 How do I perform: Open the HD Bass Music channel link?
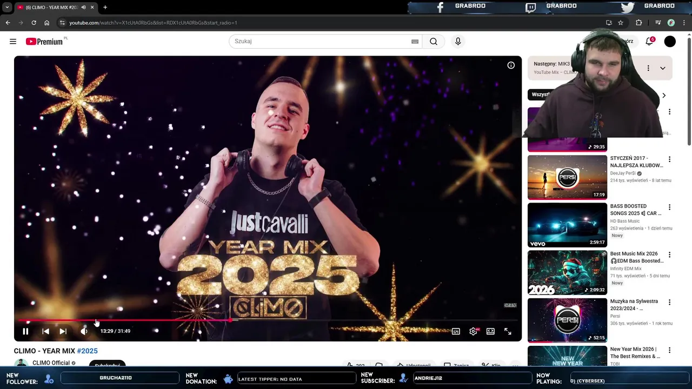click(x=625, y=221)
